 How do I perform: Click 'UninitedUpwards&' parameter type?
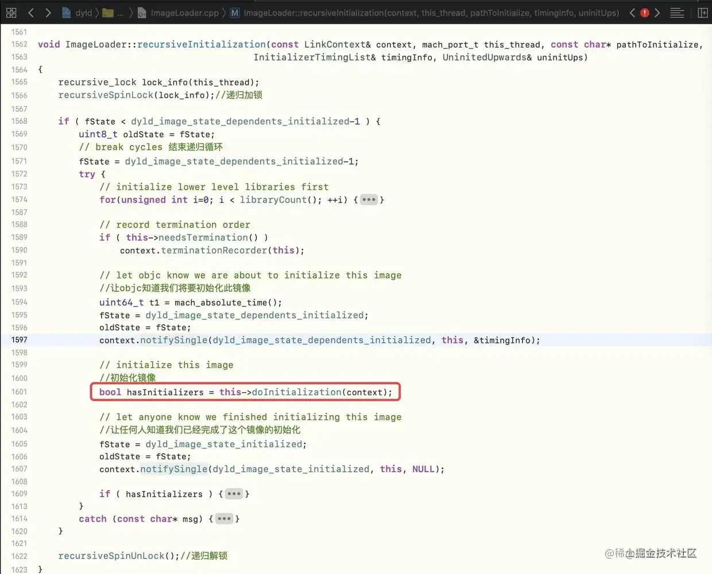click(487, 57)
